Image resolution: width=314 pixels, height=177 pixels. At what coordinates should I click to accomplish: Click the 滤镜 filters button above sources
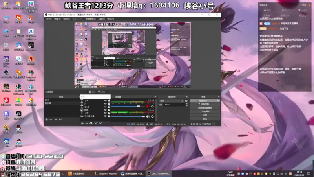(x=102, y=92)
